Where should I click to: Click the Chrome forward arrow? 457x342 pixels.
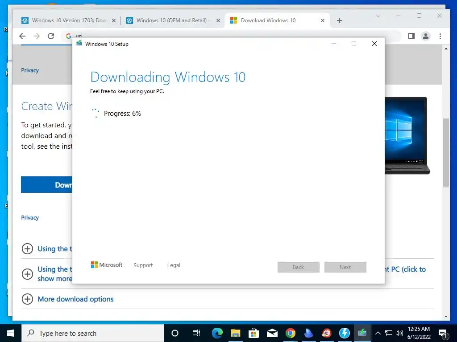tap(37, 36)
